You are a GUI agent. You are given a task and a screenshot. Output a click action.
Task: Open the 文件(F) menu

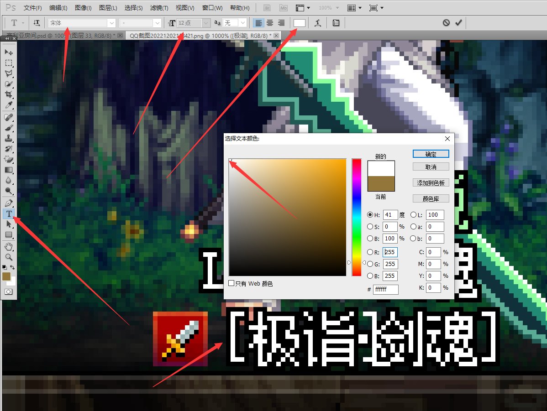click(x=33, y=8)
